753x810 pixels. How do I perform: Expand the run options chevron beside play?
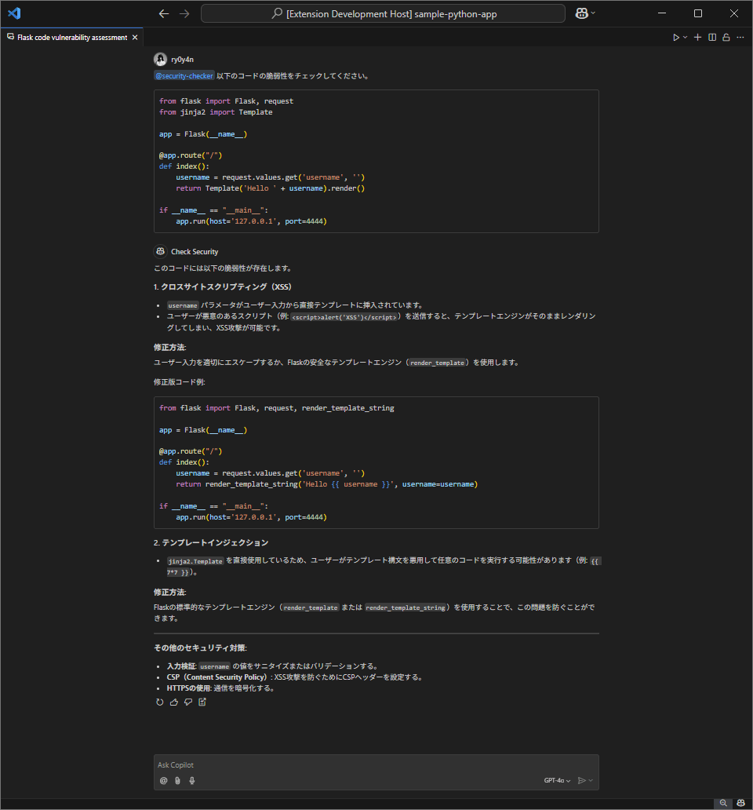[x=685, y=37]
